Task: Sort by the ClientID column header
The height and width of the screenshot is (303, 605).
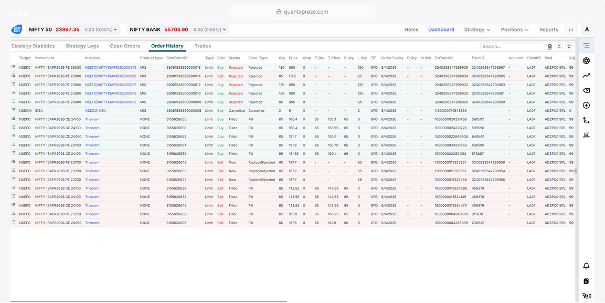Action: click(534, 58)
